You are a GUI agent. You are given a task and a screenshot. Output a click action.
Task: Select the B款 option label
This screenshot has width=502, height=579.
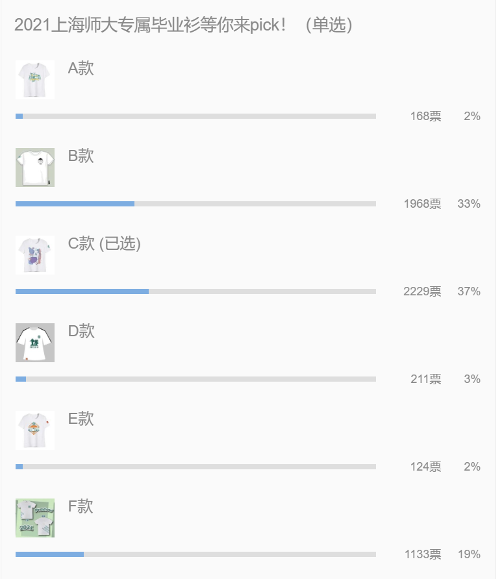coord(81,156)
